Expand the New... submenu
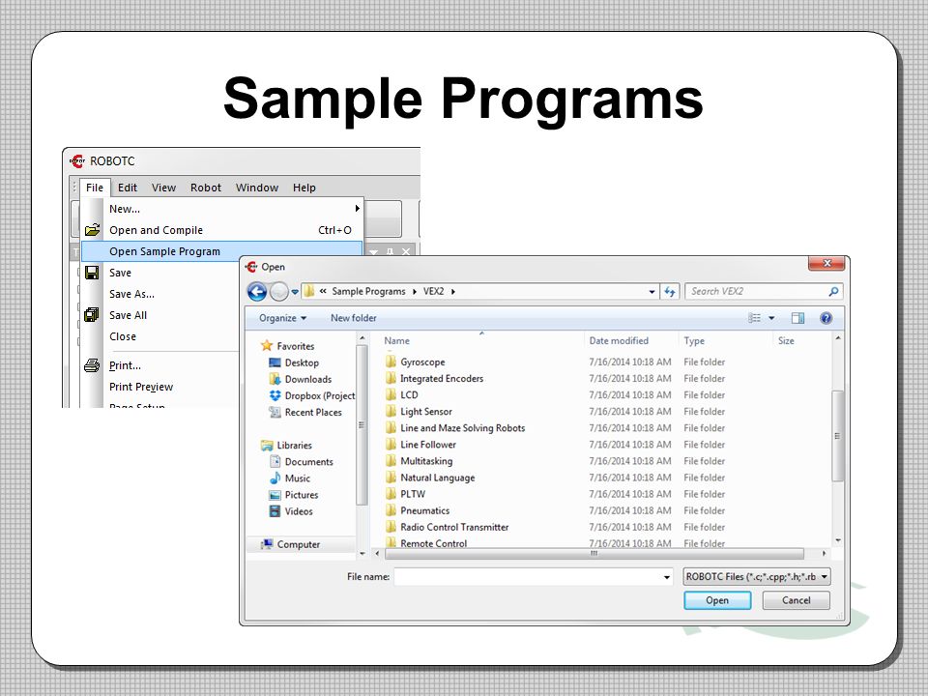Screen dimensions: 928x696 (x=222, y=209)
